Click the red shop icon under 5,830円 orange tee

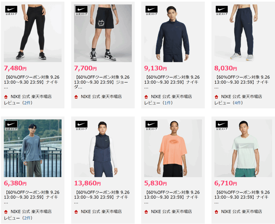pyautogui.click(x=146, y=212)
